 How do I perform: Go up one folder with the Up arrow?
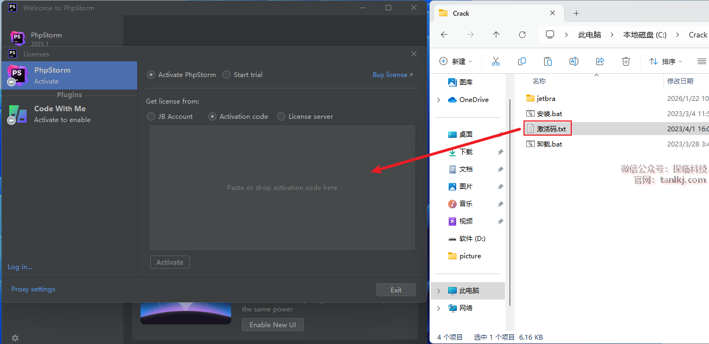pos(496,35)
